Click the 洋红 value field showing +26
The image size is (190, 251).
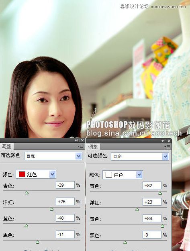[65, 202]
